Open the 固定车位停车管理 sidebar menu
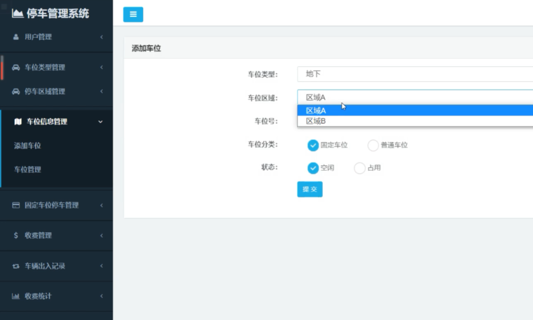Viewport: 533px width, 320px height. click(56, 205)
